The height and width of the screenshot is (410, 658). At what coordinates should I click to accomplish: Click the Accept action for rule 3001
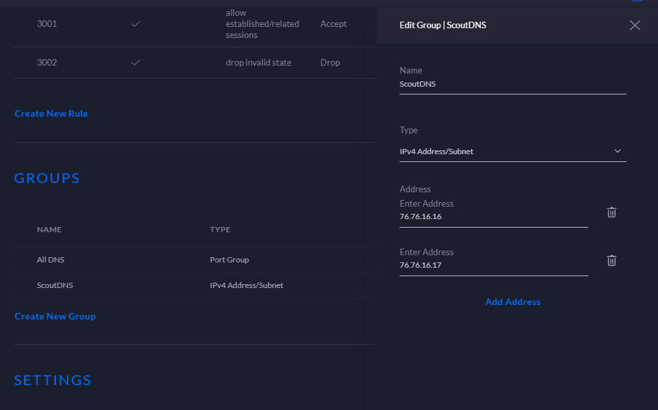[333, 24]
